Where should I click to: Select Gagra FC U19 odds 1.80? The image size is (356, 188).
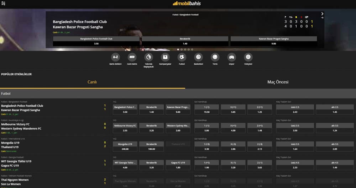(178, 165)
